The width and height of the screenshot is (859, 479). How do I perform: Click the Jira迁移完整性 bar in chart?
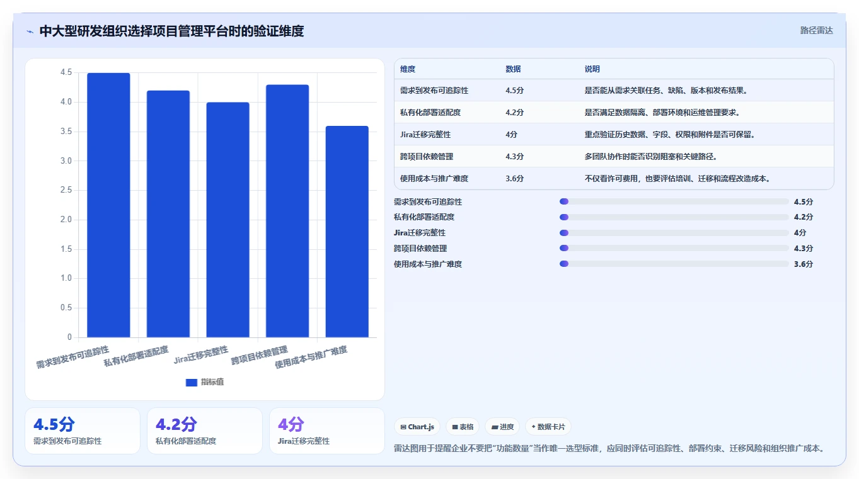pos(228,220)
